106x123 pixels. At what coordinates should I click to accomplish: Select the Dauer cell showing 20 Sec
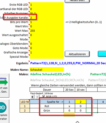(69, 90)
